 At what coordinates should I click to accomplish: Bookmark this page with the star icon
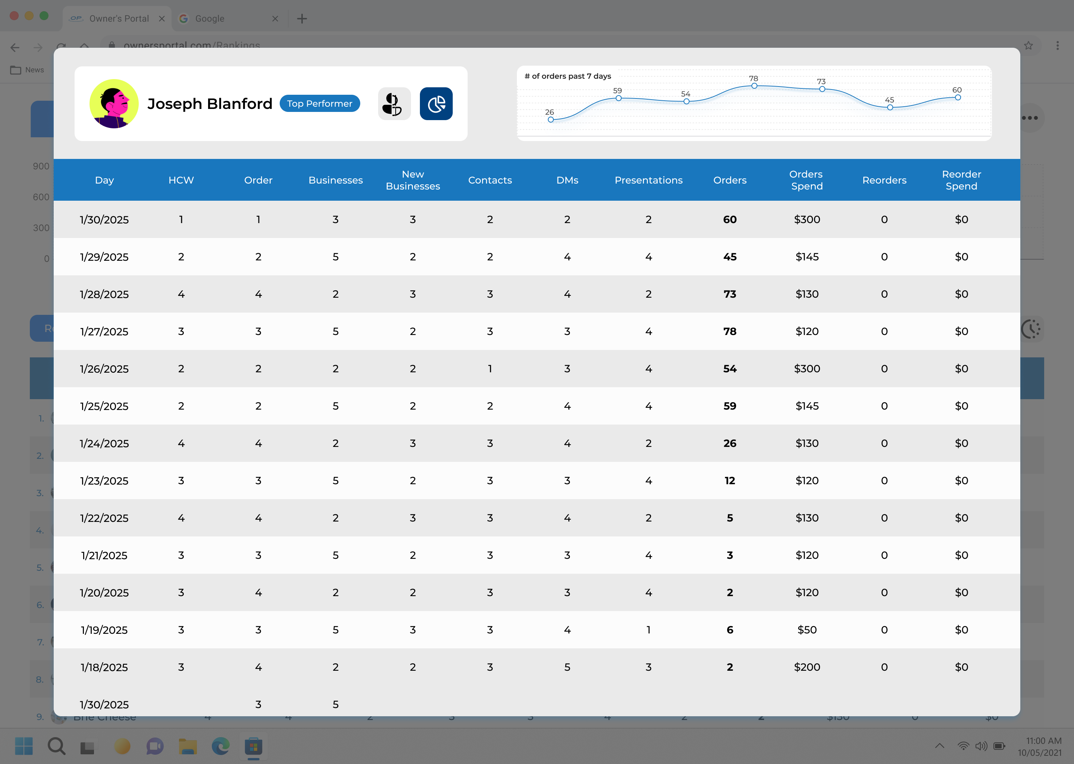click(x=1029, y=45)
